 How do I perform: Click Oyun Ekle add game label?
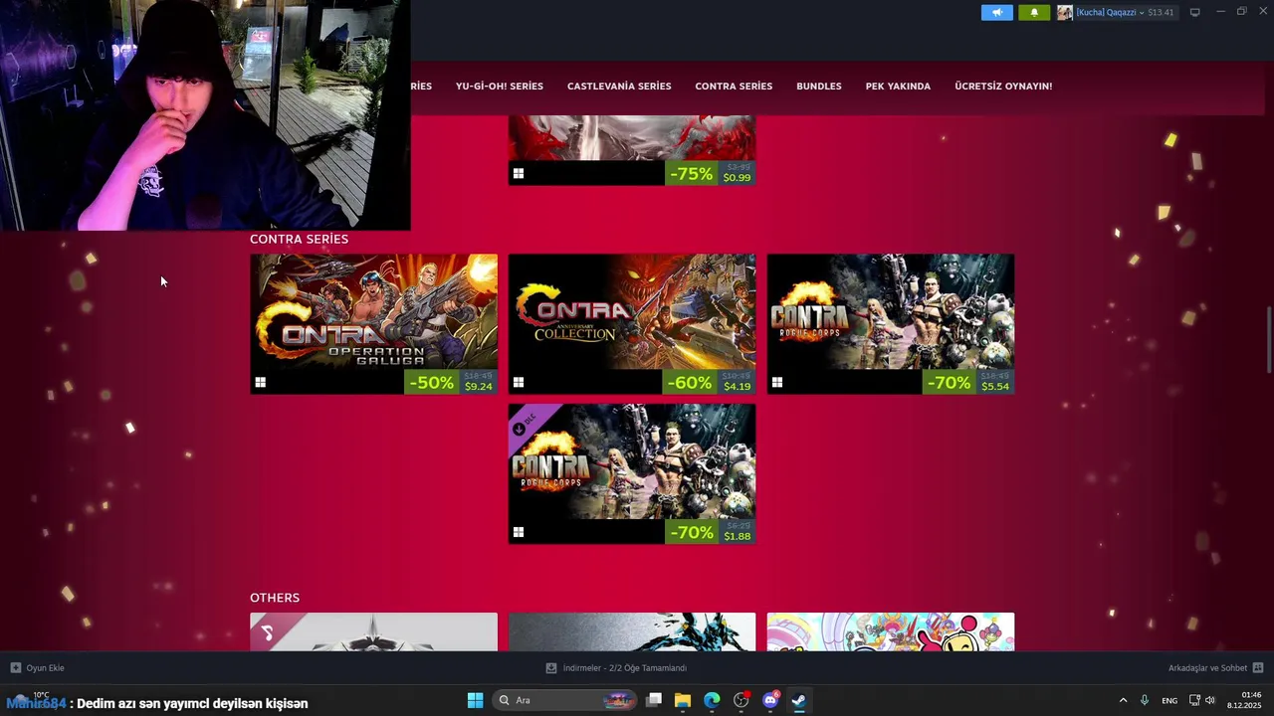pos(45,668)
